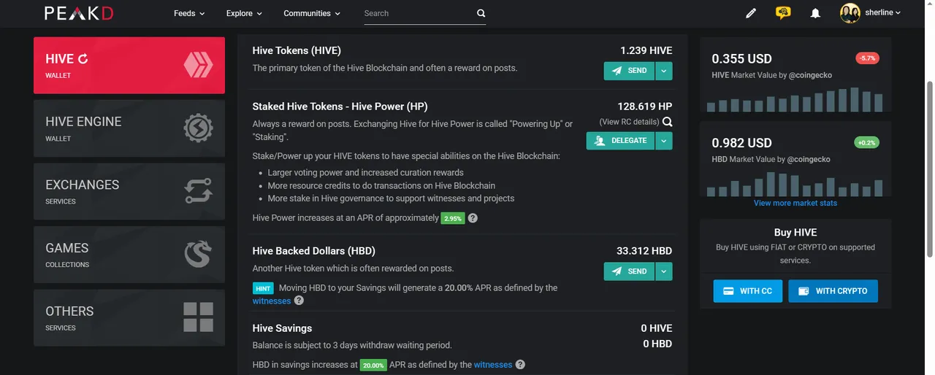Open the HIVE ENGINE wallet tab
Screen dimensions: 935x375
point(129,128)
